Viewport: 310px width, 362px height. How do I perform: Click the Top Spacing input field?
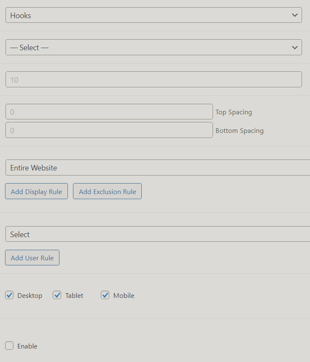pos(109,112)
